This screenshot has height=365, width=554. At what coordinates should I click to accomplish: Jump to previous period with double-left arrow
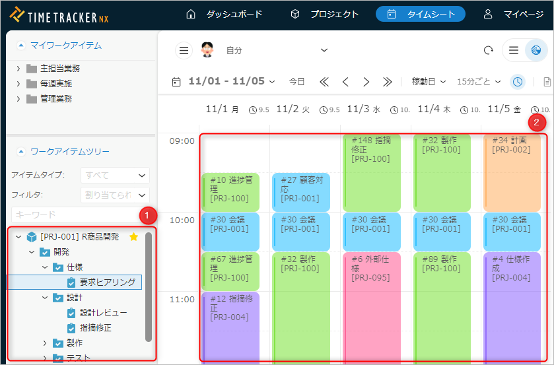[324, 82]
